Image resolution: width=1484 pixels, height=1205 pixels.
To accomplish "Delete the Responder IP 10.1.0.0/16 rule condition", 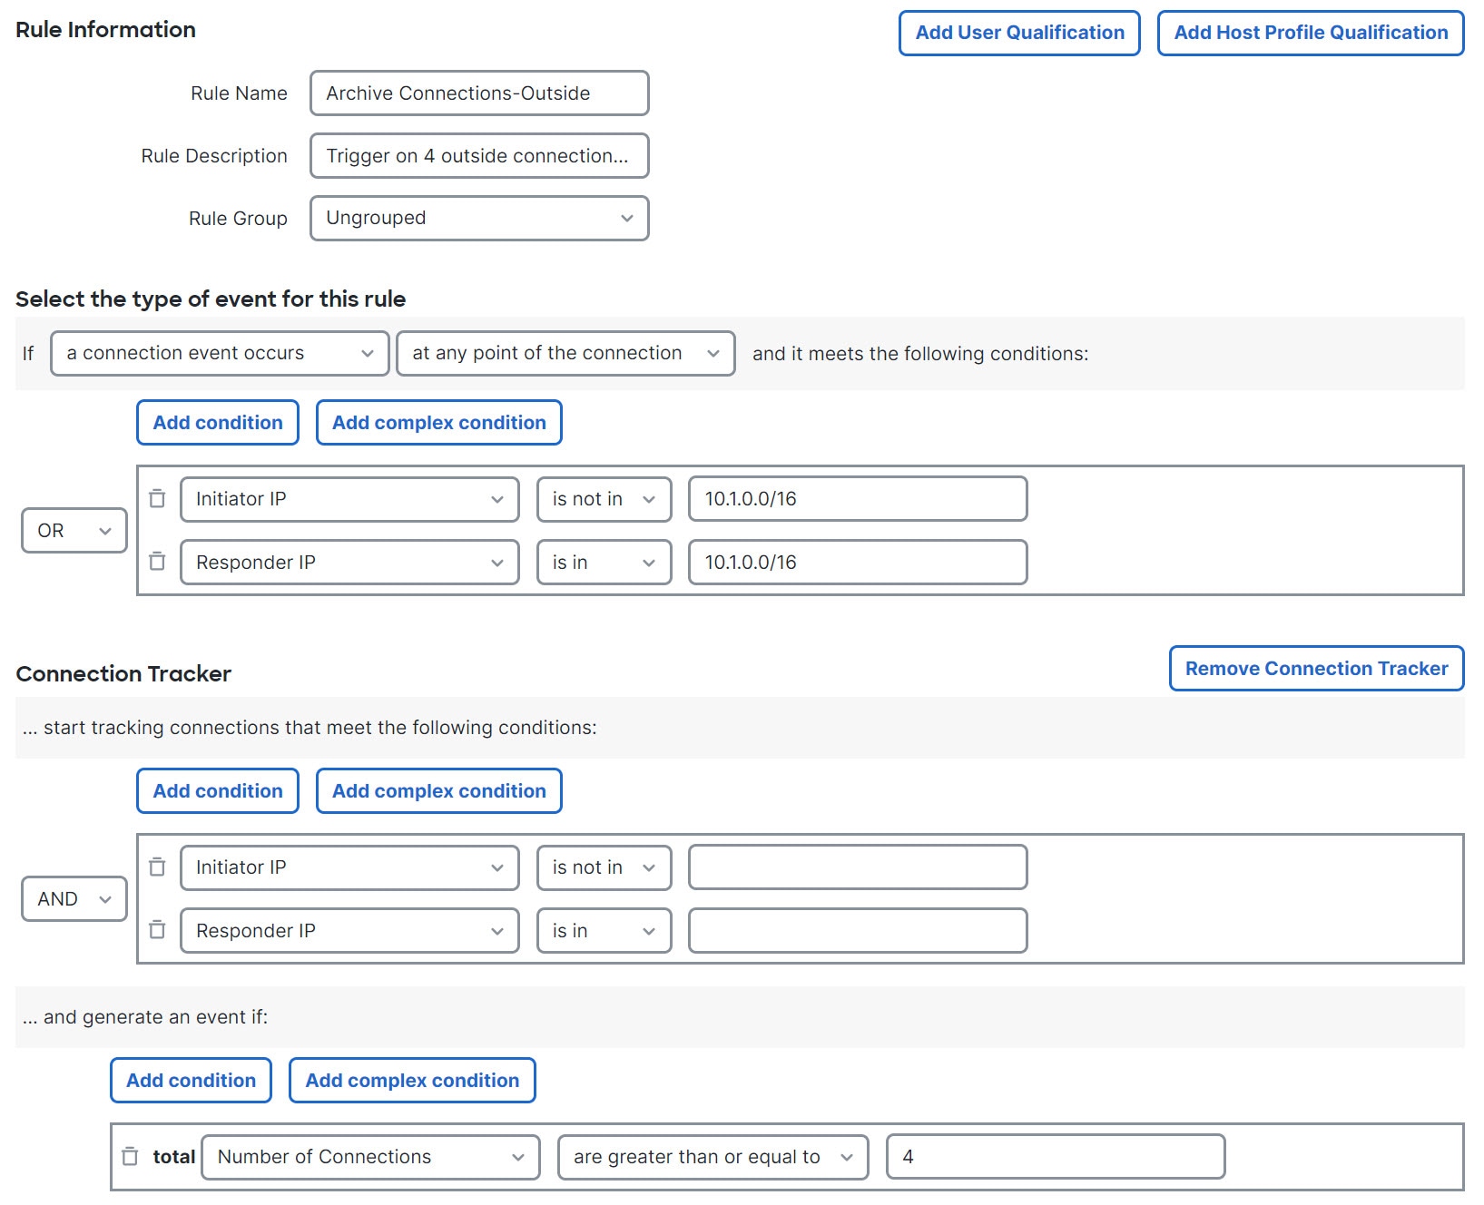I will [x=157, y=562].
